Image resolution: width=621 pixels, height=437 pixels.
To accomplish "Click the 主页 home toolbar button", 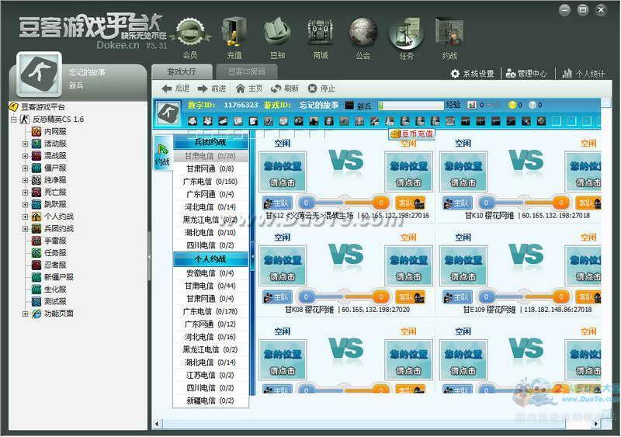I will [x=249, y=88].
